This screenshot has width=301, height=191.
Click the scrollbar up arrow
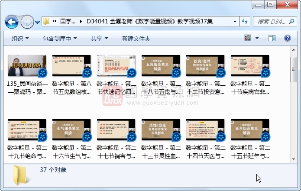(x=294, y=50)
